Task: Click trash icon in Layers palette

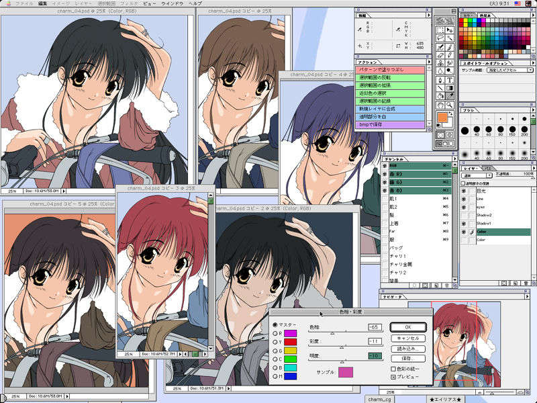Action: [526, 283]
